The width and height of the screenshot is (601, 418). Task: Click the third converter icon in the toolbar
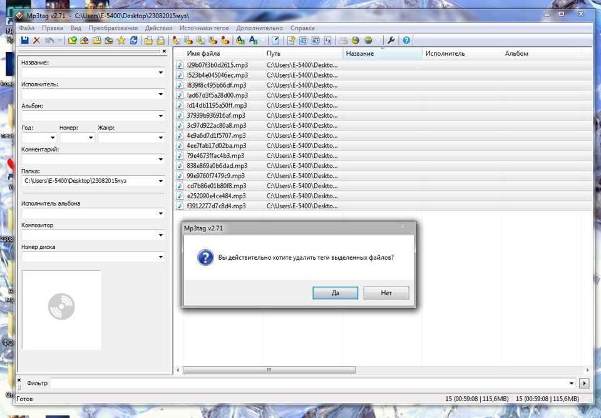coord(200,40)
